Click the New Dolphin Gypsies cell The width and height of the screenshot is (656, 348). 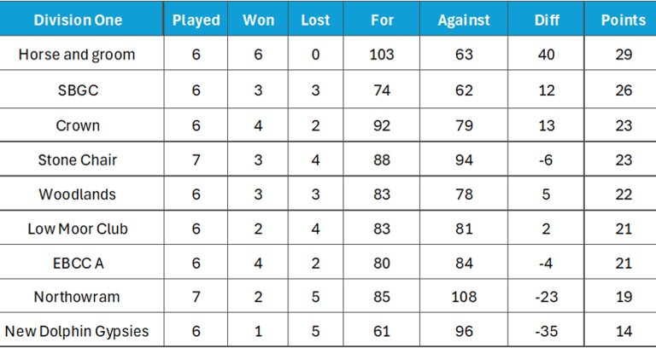78,331
